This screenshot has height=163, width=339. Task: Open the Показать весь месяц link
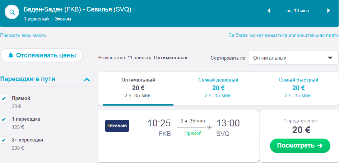tap(23, 36)
